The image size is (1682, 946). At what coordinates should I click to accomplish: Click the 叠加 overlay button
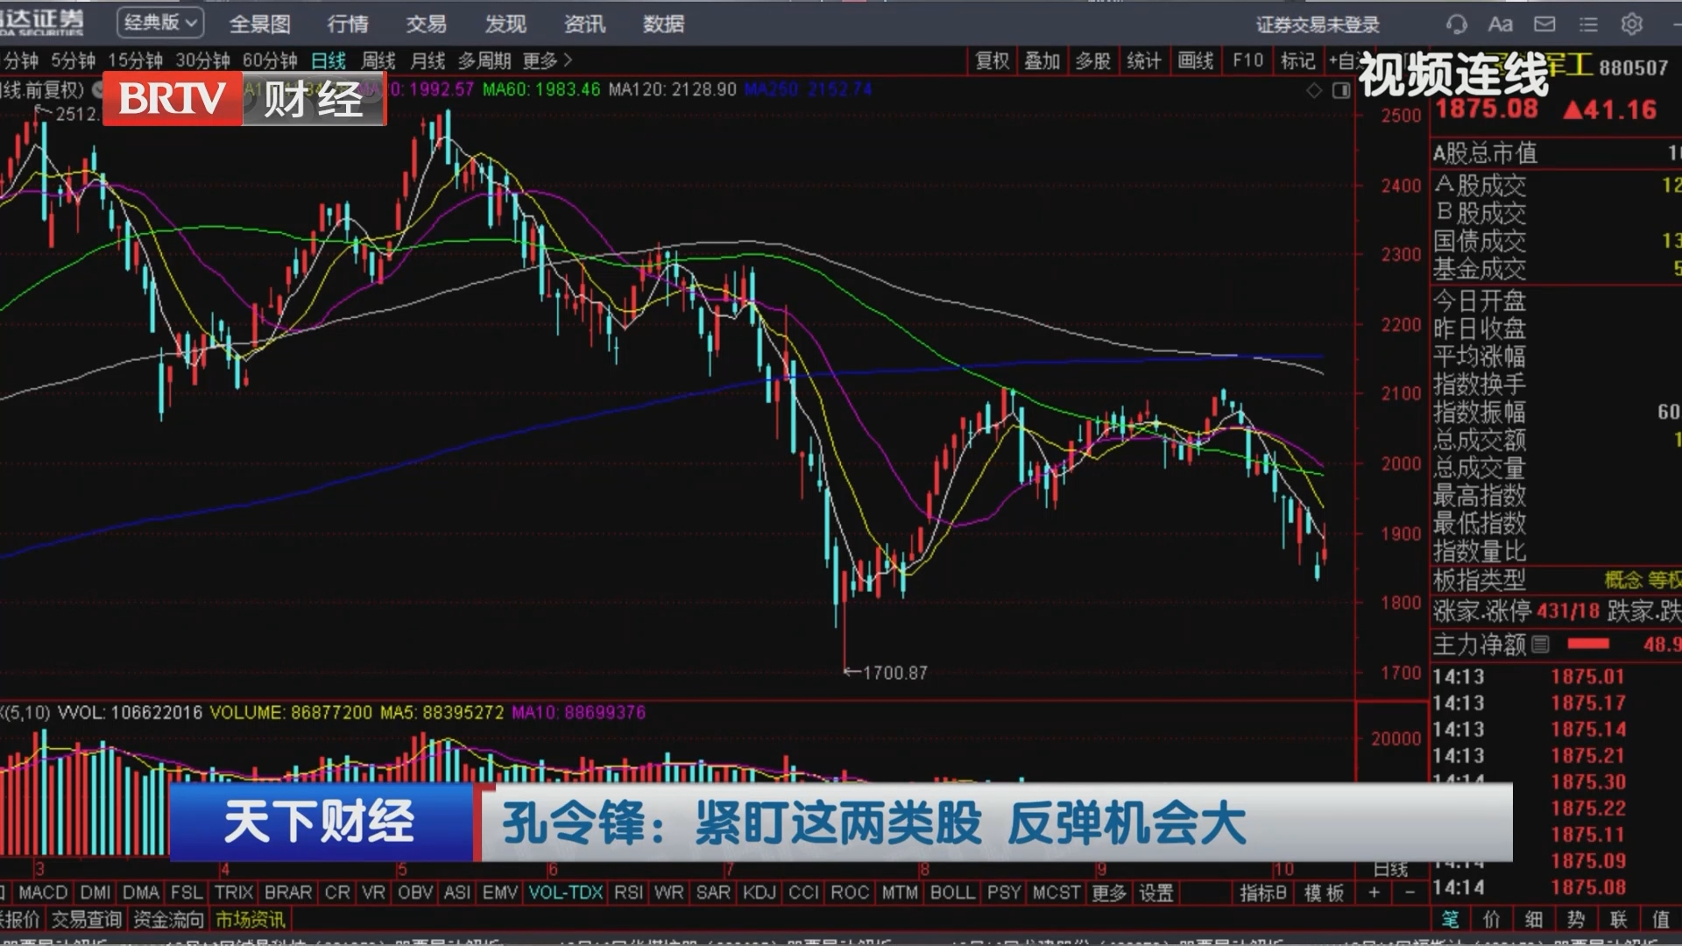1042,60
